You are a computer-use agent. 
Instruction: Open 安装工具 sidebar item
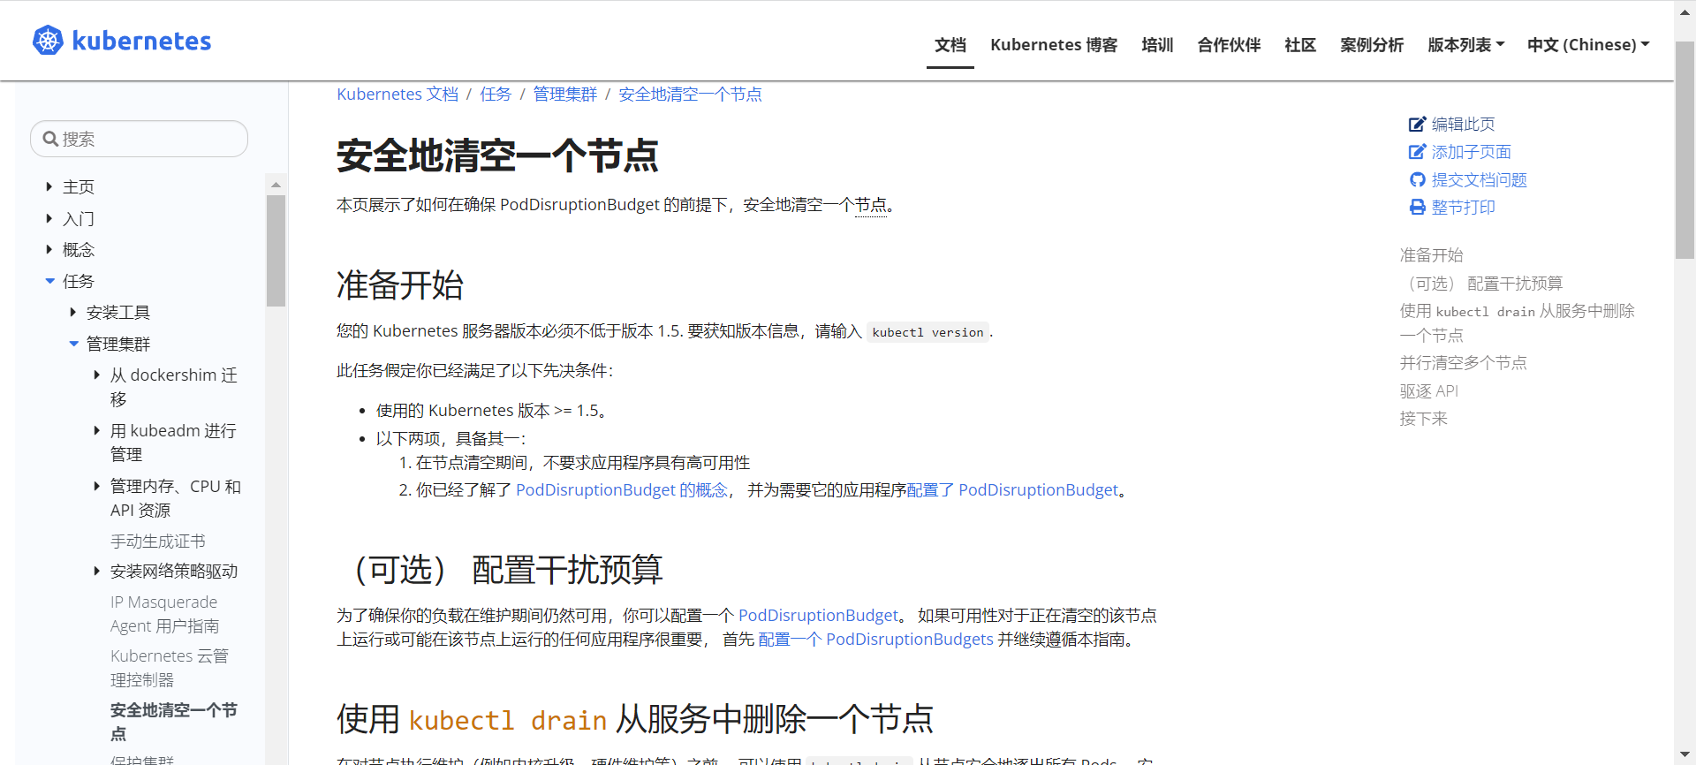pyautogui.click(x=117, y=312)
